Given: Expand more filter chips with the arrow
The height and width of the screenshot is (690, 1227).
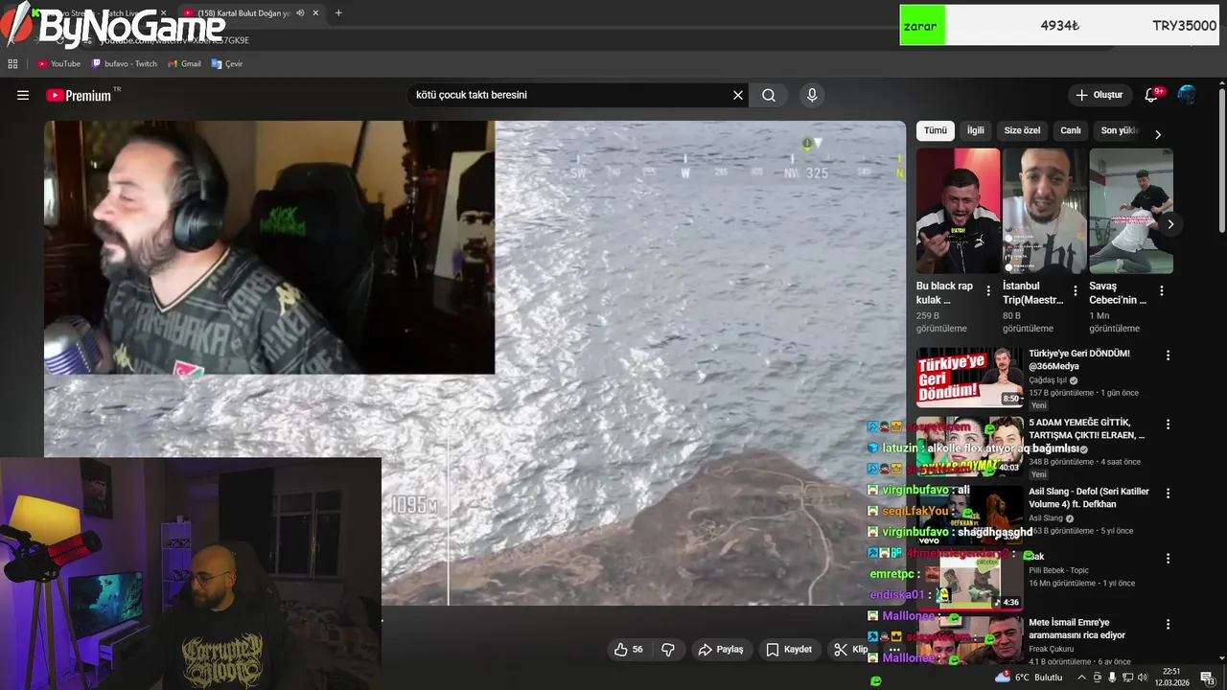Looking at the screenshot, I should coord(1157,134).
